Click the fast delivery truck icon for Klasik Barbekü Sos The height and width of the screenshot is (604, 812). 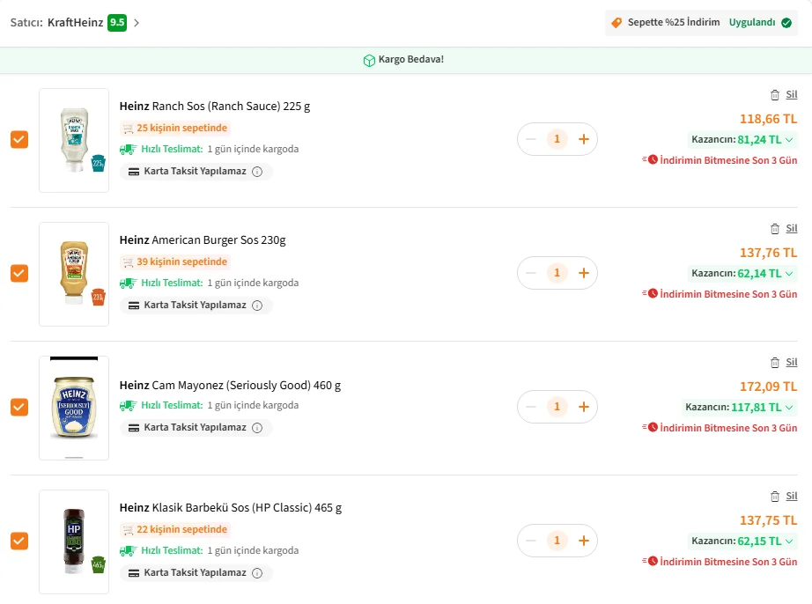[x=129, y=550]
